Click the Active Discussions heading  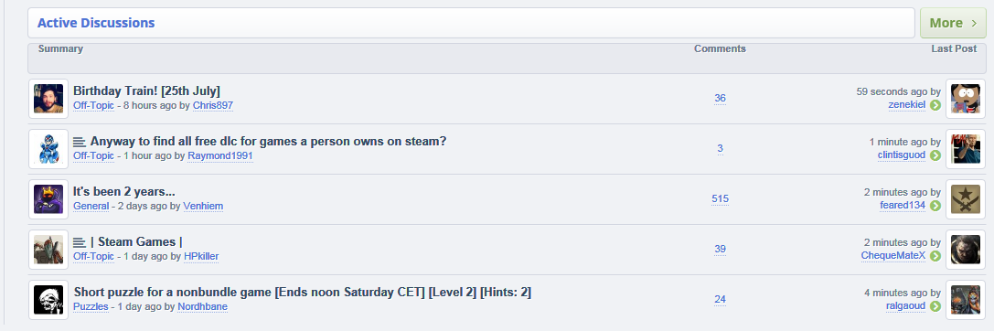point(96,23)
